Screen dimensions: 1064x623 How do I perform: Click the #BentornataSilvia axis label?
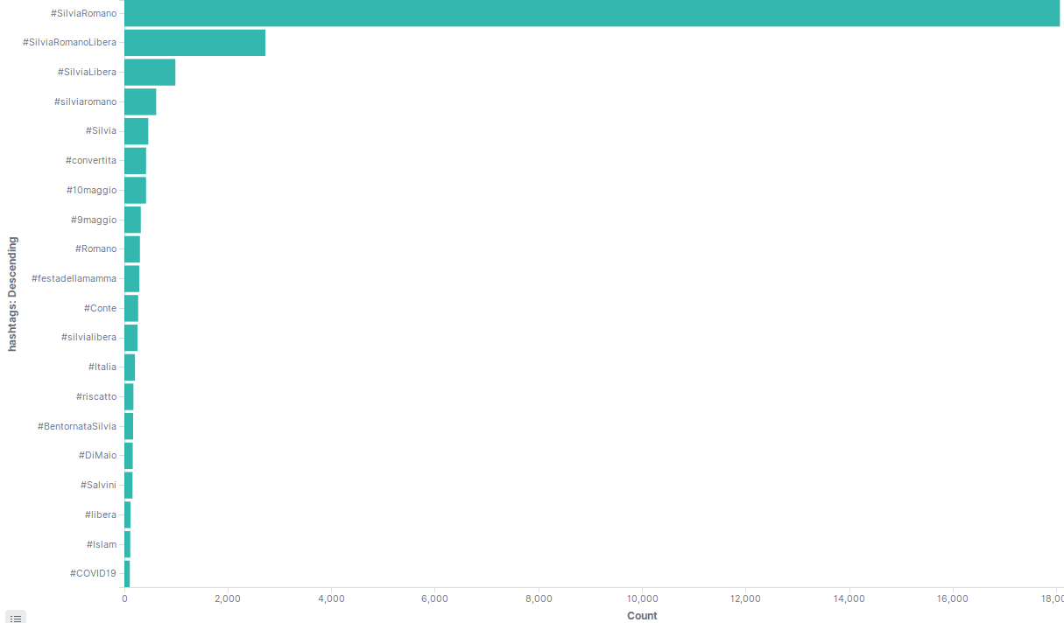pyautogui.click(x=76, y=426)
